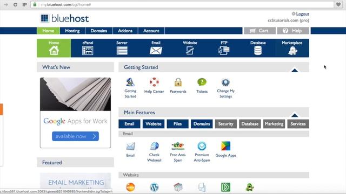Click the heart bookmark icon in address bar

pos(338,4)
